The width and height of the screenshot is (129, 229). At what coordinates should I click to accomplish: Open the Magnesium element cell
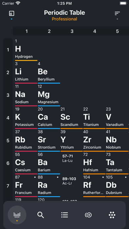[x=49, y=95]
